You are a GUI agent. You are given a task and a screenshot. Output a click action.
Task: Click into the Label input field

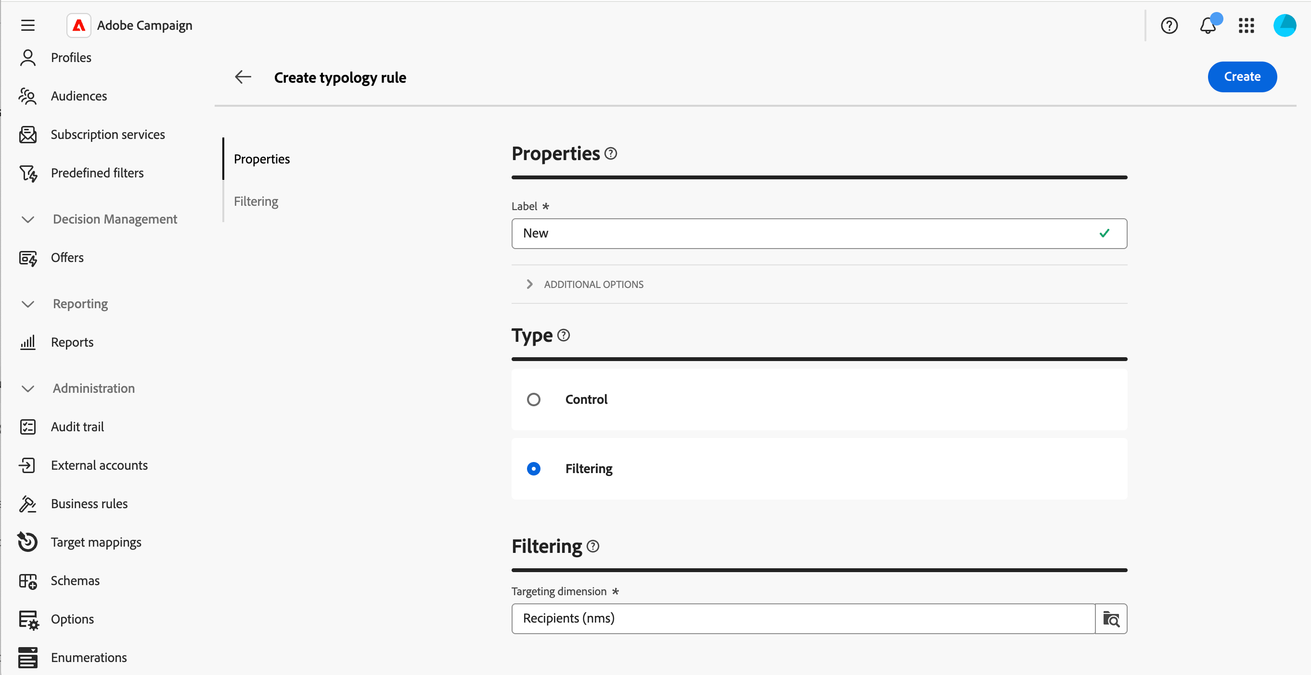pos(804,233)
